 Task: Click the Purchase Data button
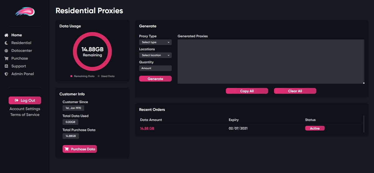80,149
